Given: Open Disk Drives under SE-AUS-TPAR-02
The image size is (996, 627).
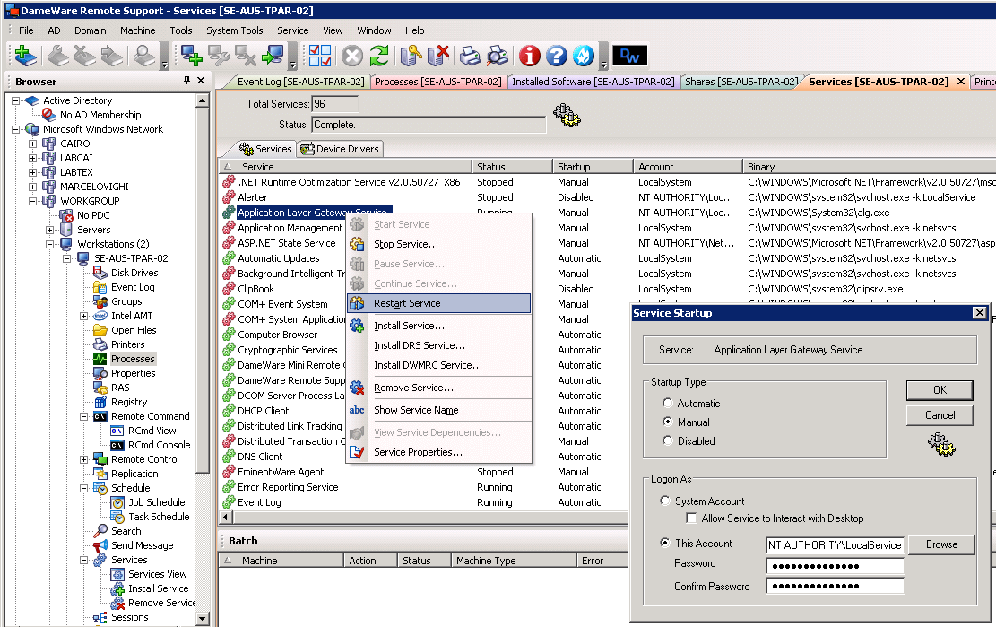Looking at the screenshot, I should 134,273.
